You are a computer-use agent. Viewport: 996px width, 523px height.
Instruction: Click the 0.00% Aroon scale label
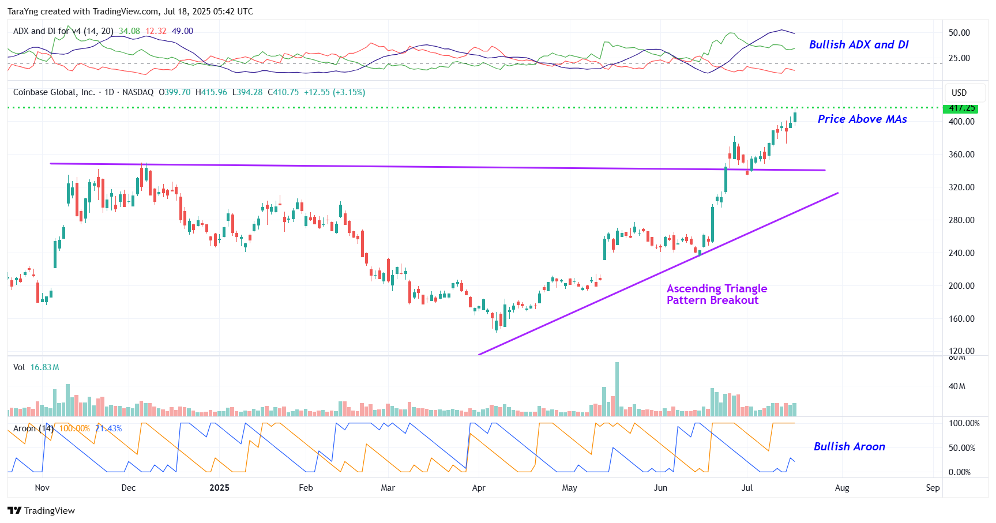tap(959, 472)
